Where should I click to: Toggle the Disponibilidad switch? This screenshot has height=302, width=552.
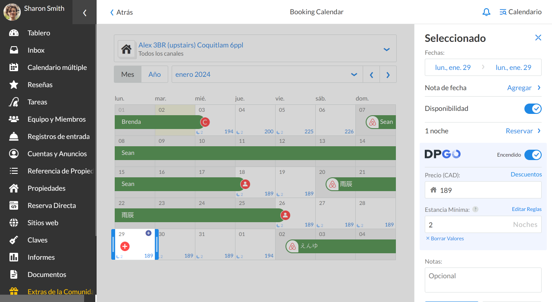coord(533,109)
